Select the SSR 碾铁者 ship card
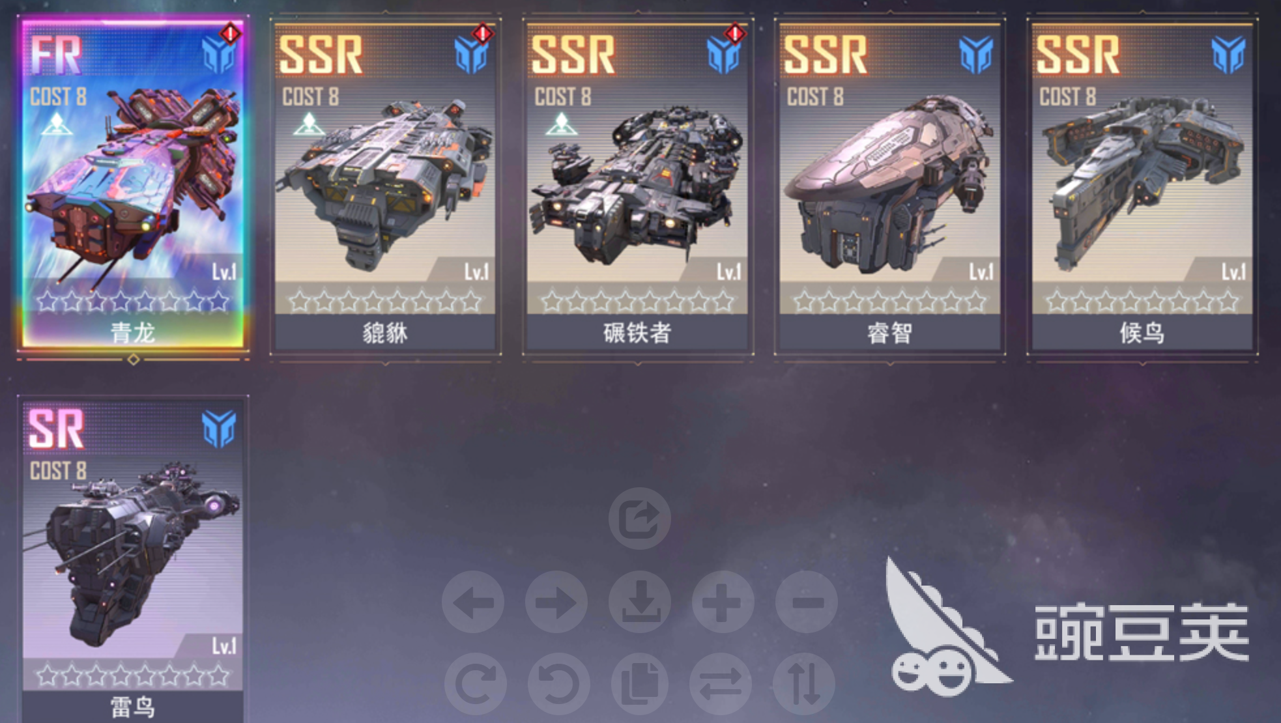The image size is (1281, 723). (637, 188)
